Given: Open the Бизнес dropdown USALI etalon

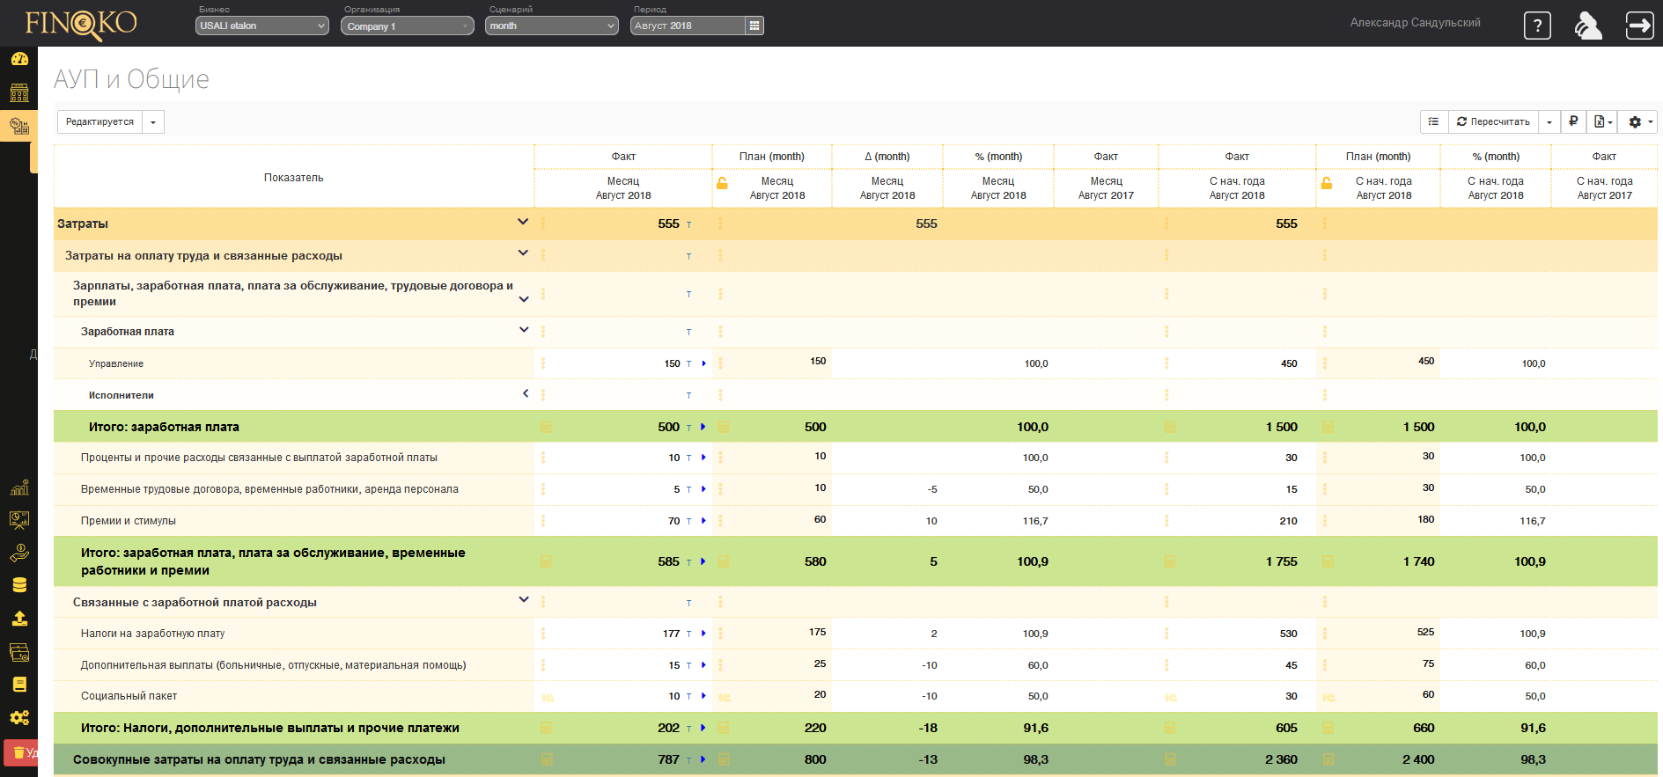Looking at the screenshot, I should click(x=262, y=26).
